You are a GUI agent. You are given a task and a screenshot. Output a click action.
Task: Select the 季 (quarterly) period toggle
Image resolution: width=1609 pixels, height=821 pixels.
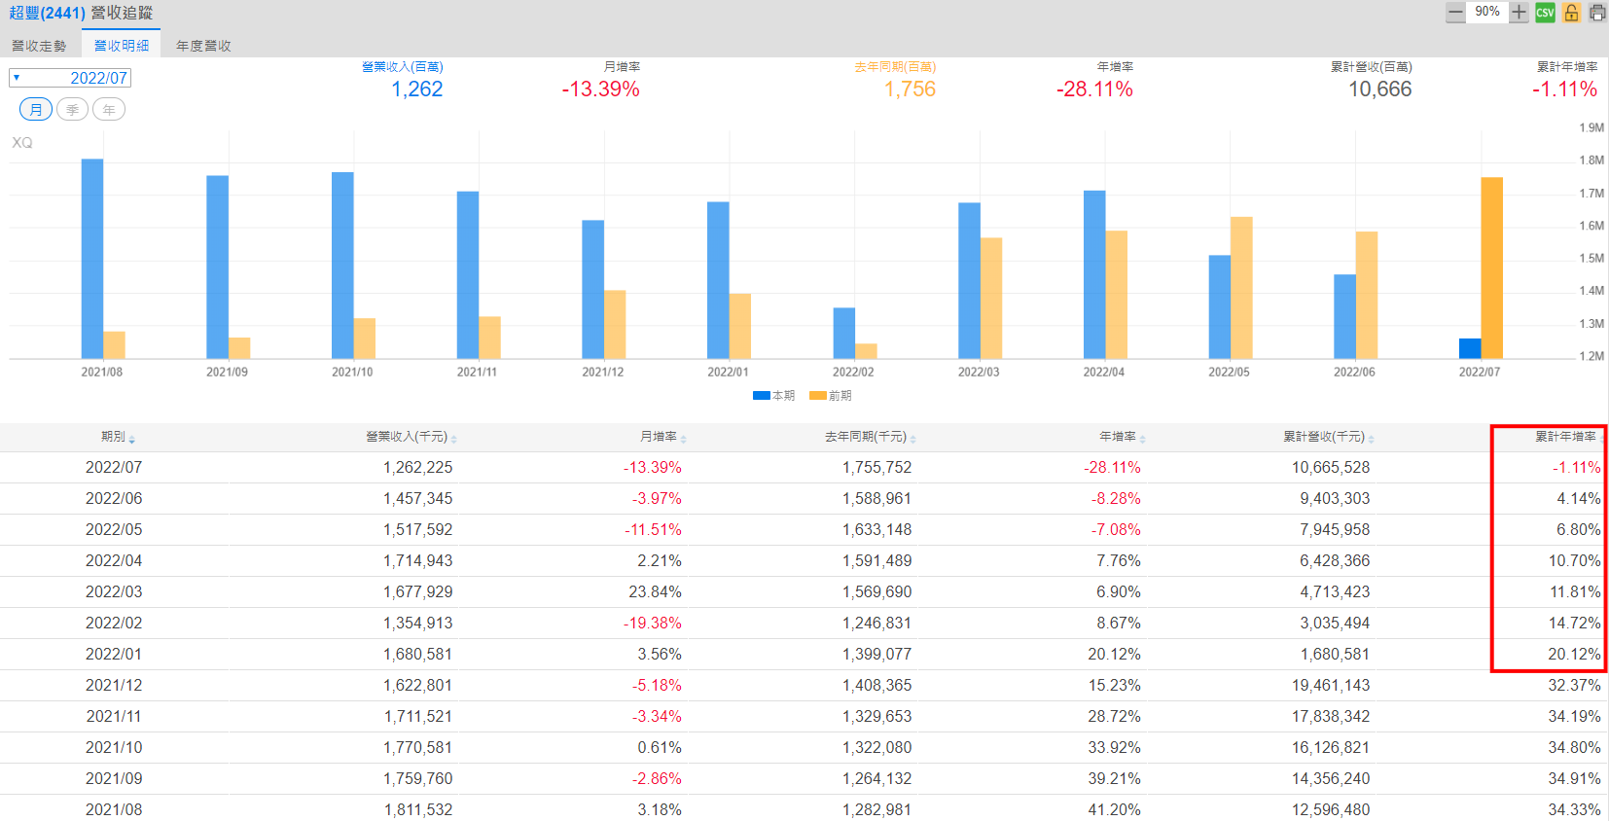[73, 109]
